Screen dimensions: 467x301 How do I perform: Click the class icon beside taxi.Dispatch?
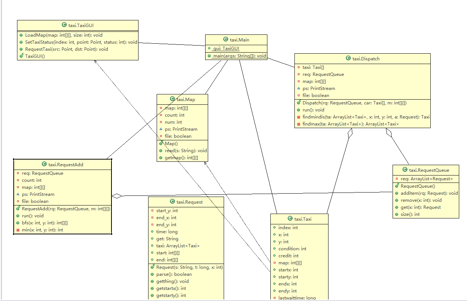click(x=348, y=58)
